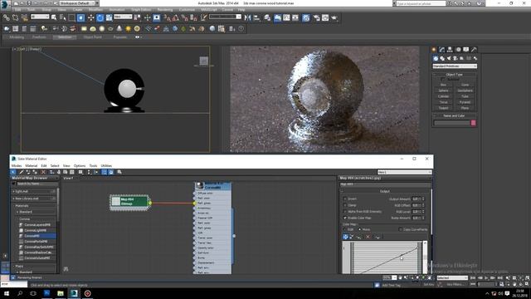The image size is (531, 299).
Task: Open the Standard Primitives dropdown
Action: pyautogui.click(x=455, y=66)
